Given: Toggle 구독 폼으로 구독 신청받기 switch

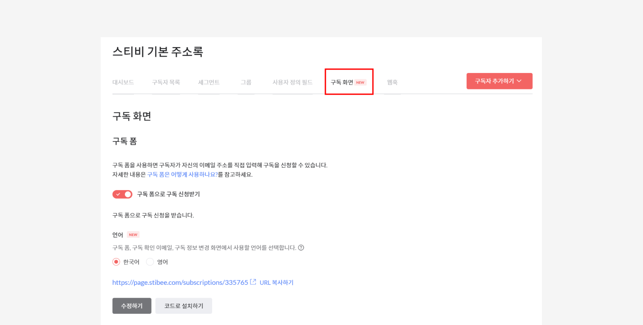Looking at the screenshot, I should click(122, 194).
